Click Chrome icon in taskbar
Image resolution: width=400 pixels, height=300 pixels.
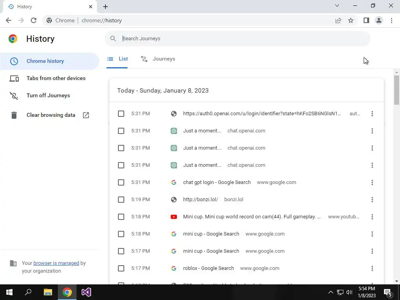67,292
